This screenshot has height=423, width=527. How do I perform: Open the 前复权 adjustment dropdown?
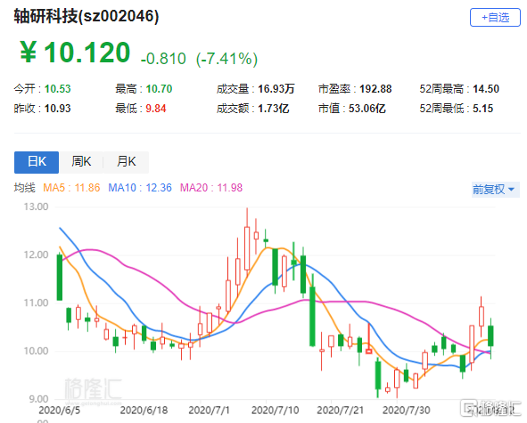(495, 190)
